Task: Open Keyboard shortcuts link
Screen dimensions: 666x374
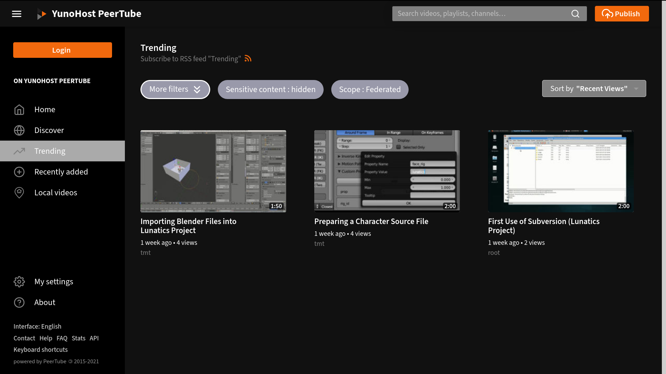Action: coord(41,350)
